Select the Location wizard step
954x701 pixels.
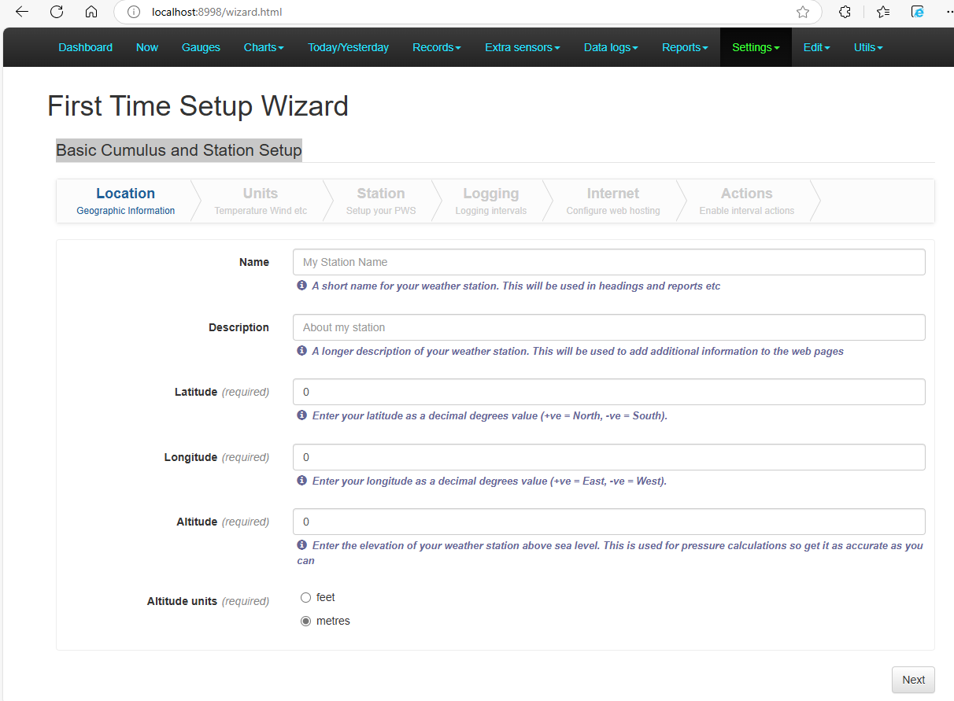click(x=126, y=201)
